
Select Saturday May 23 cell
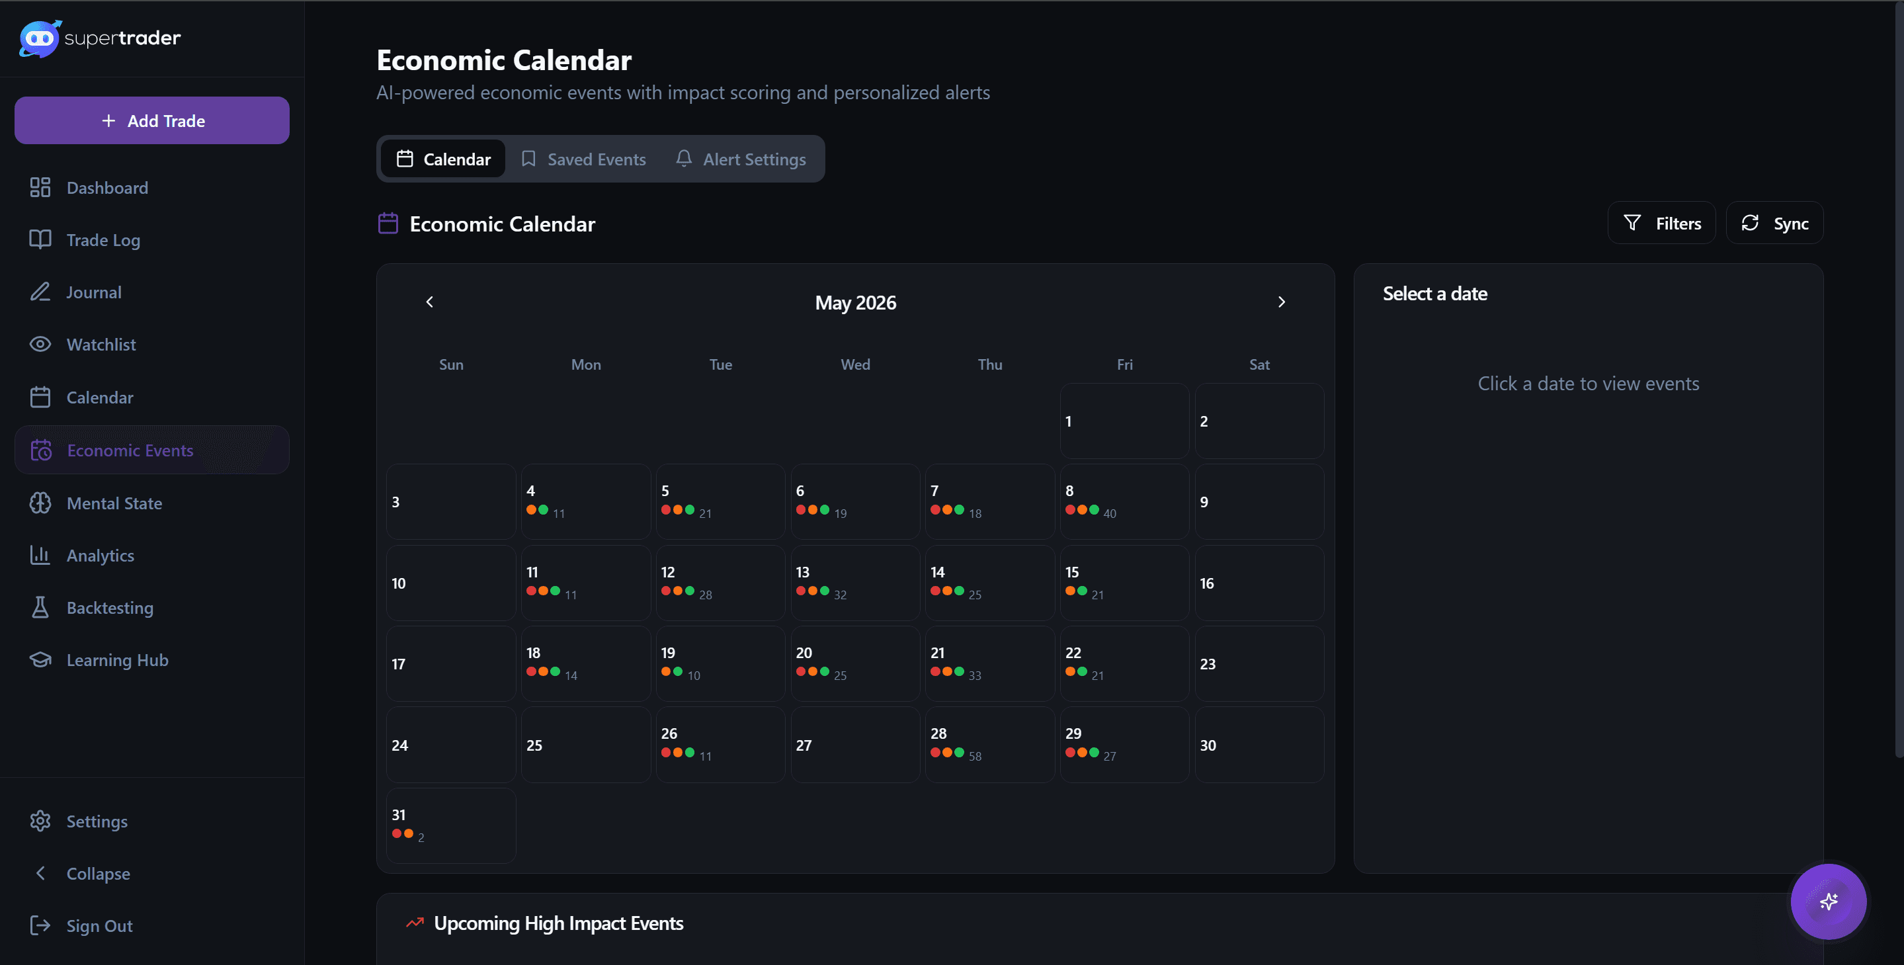pyautogui.click(x=1259, y=663)
